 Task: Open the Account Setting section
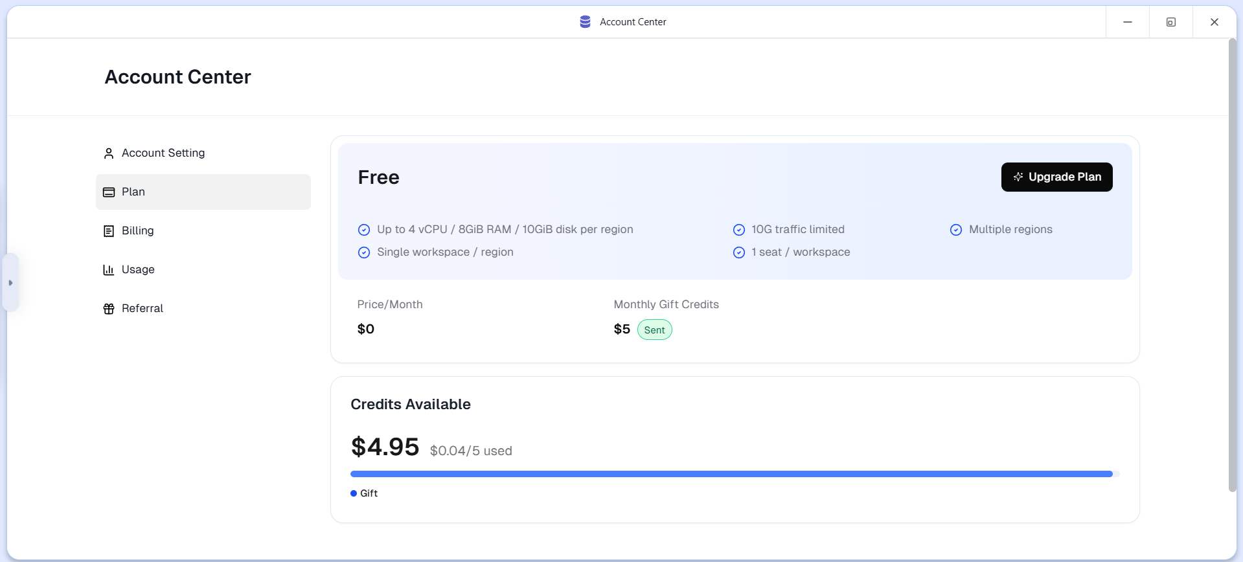[203, 153]
